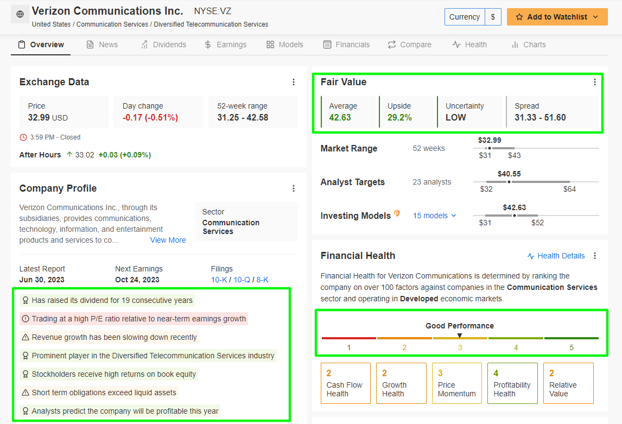Click the Price 32.99 USD box

64,112
